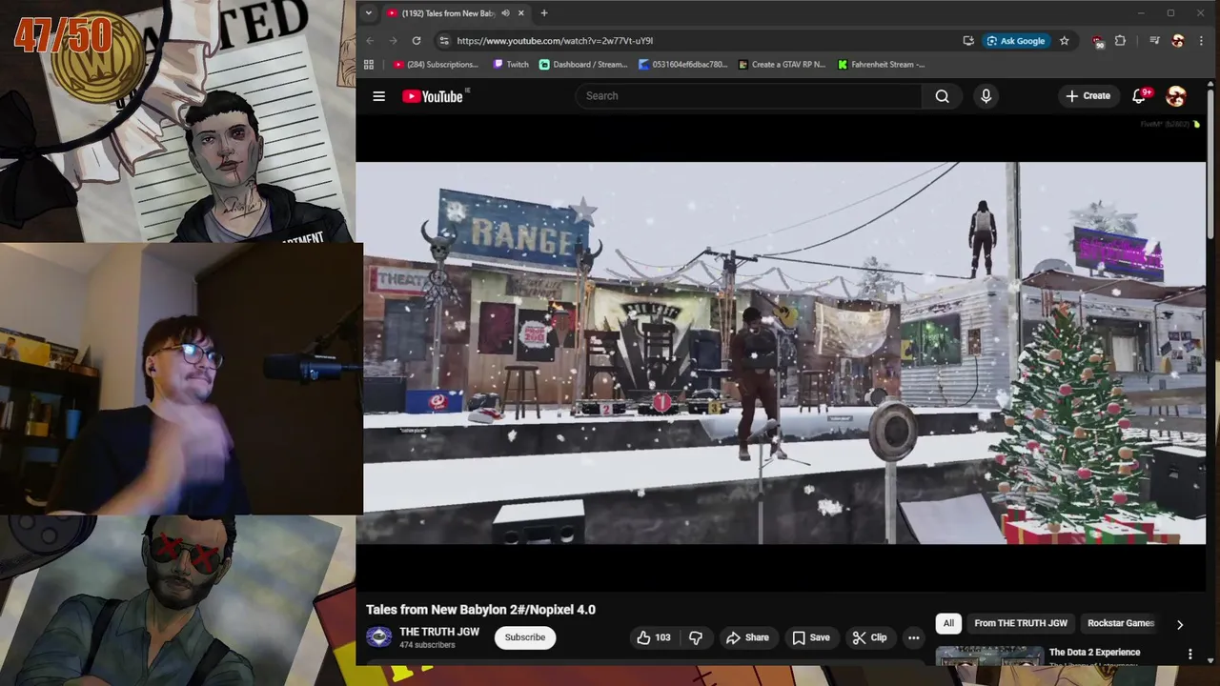Open new browser tab
This screenshot has width=1220, height=686.
[x=544, y=13]
